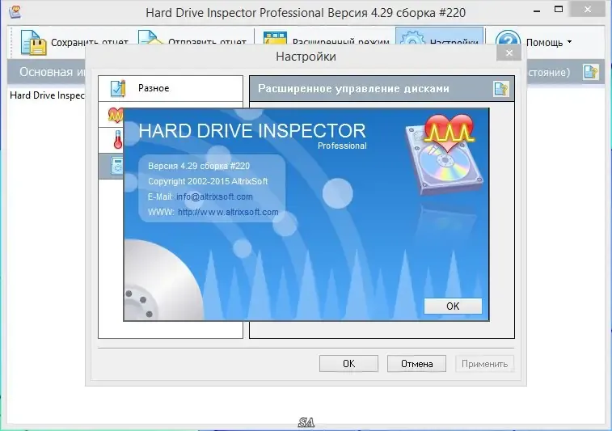Screen dimensions: 612x431
Task: Click help icon in Расширенное управление дисками header
Action: click(501, 89)
